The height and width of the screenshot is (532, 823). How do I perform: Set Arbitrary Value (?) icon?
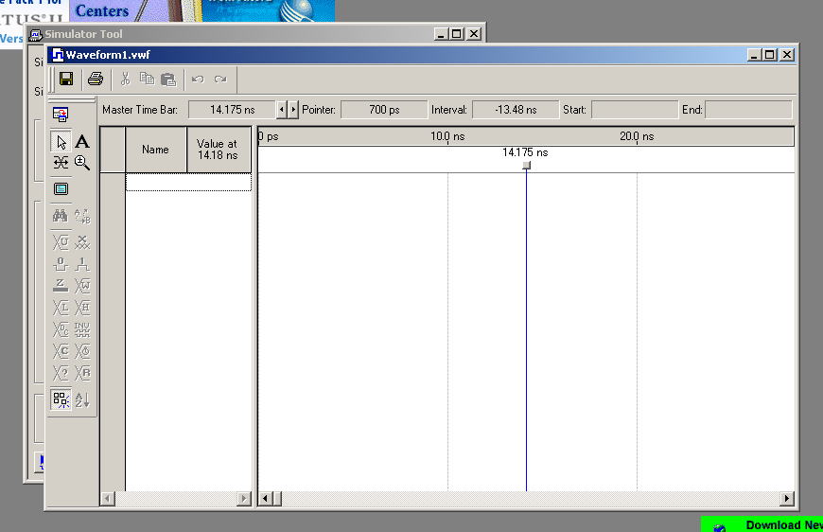click(x=61, y=373)
